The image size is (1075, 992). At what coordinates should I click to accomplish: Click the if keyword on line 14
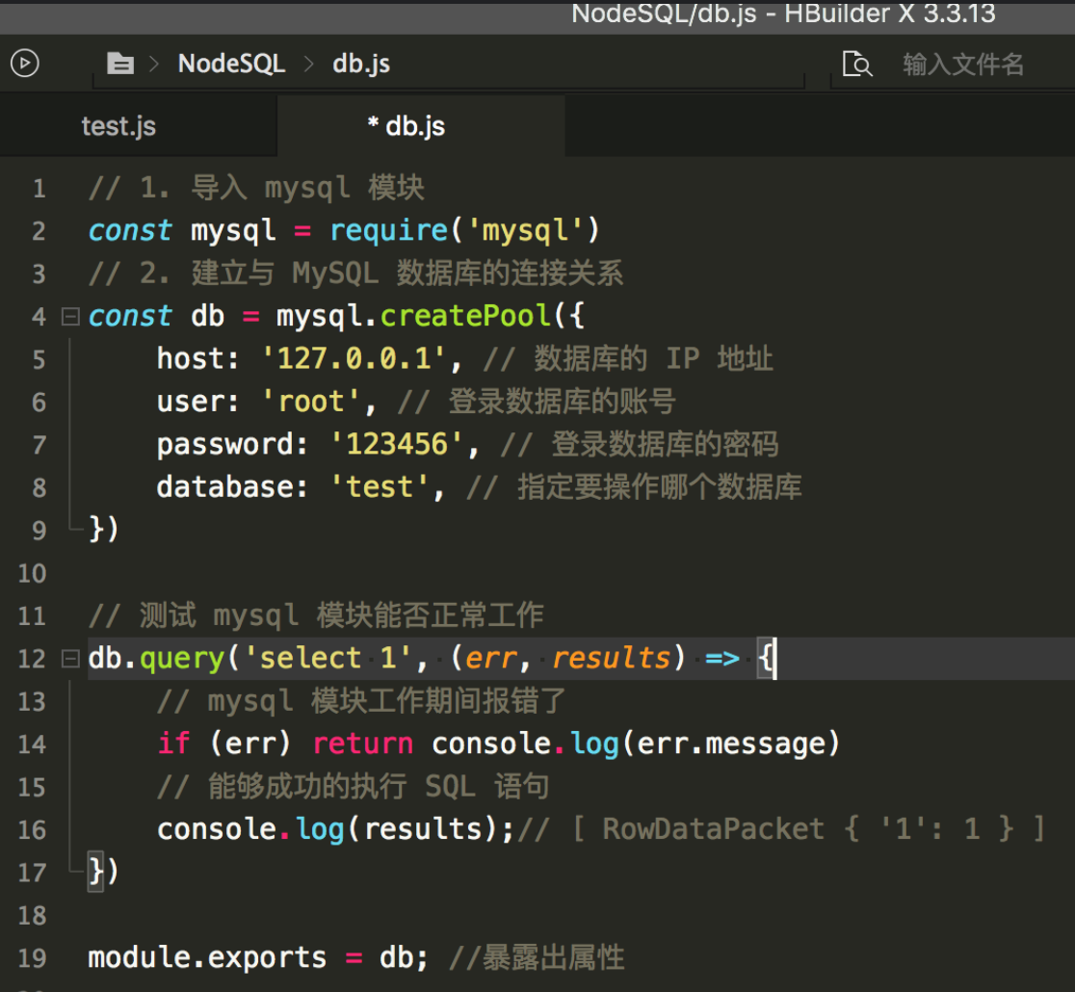pos(174,744)
